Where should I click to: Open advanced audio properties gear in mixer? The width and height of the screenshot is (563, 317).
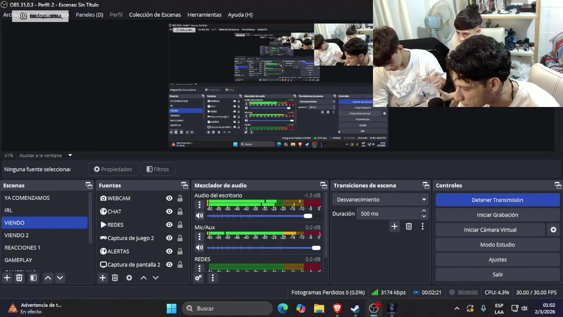[x=198, y=278]
